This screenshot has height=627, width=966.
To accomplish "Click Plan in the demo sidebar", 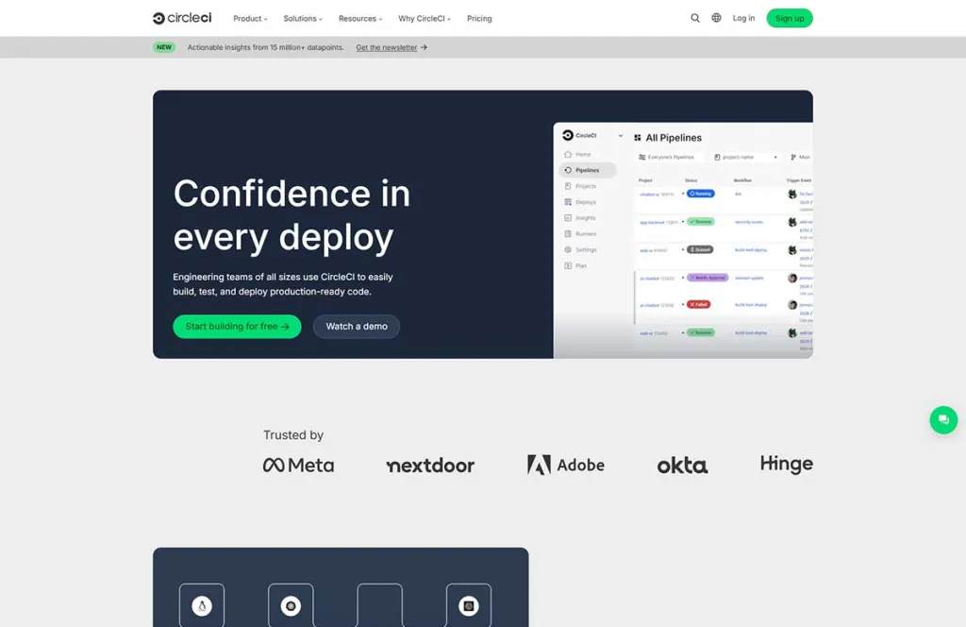I will (x=575, y=265).
